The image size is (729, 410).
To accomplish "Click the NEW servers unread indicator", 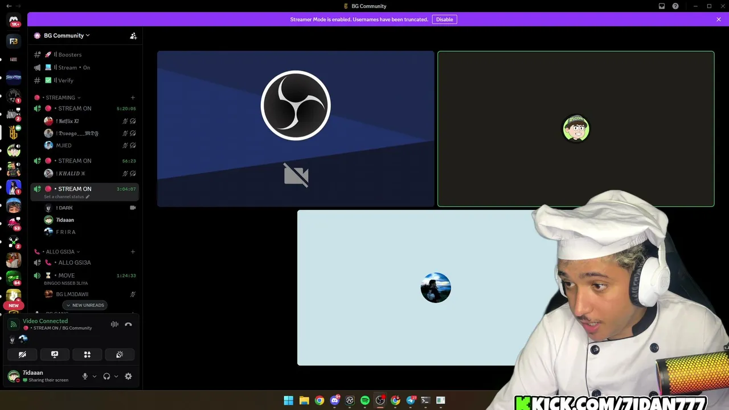I will tap(14, 305).
